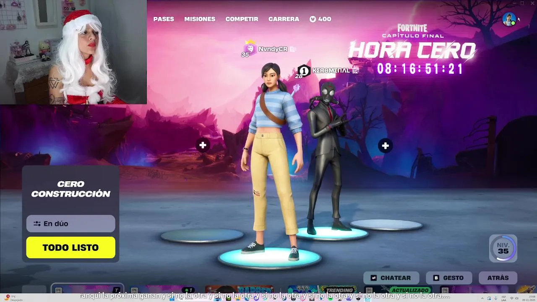Click the teammate's rank badge showing 28
Image resolution: width=537 pixels, height=302 pixels.
[303, 71]
